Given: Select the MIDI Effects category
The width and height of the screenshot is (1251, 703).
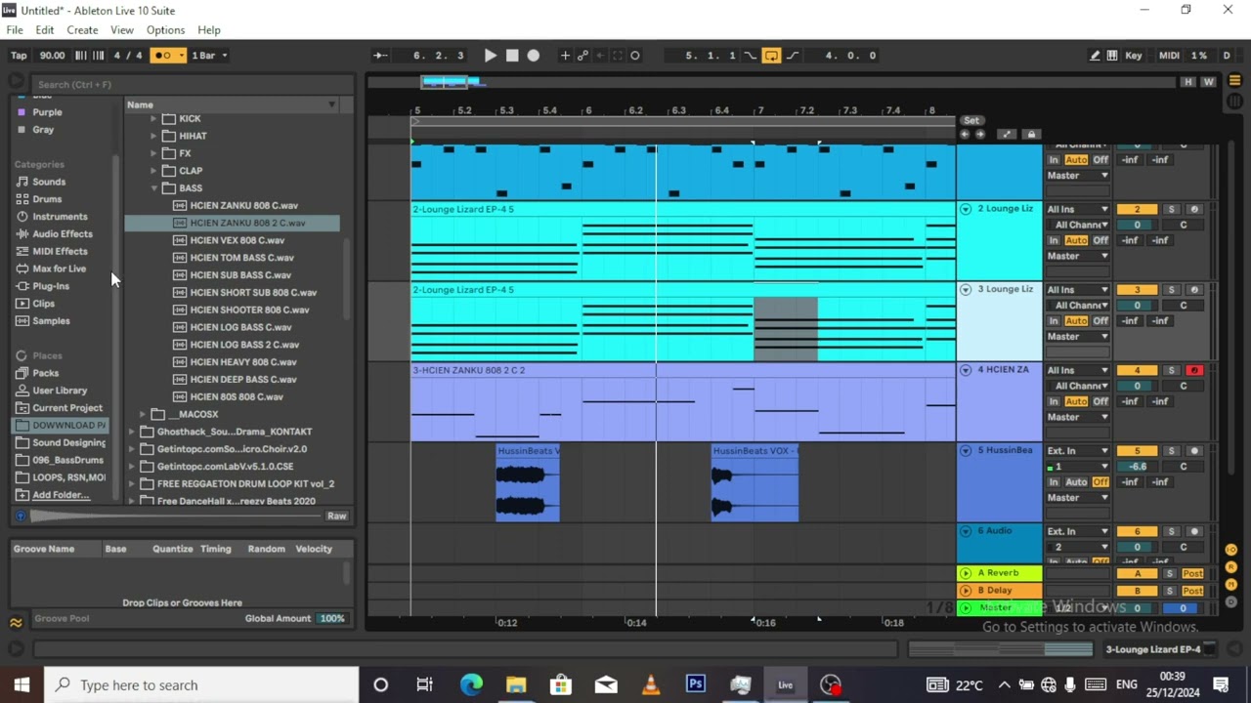Looking at the screenshot, I should tap(60, 252).
